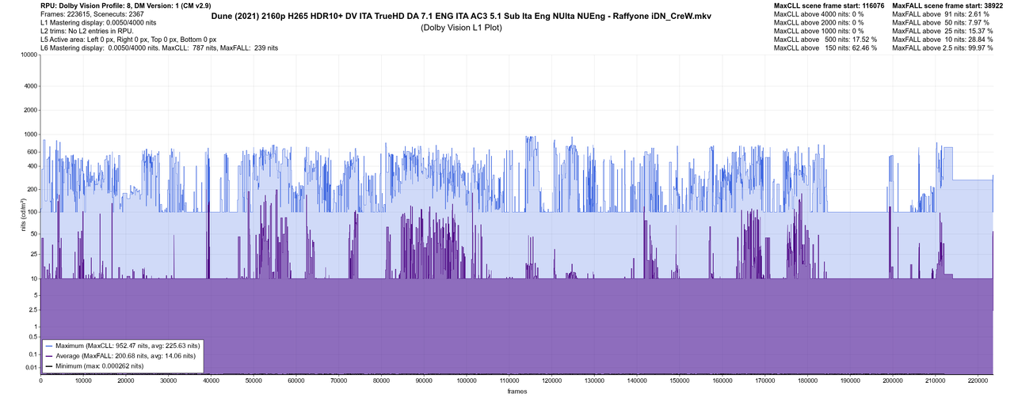Click the x-axis tick label 220000
1014x405 pixels.
point(978,380)
